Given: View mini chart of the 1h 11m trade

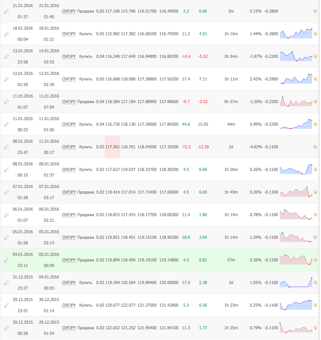Looking at the screenshot, I should (296, 79).
